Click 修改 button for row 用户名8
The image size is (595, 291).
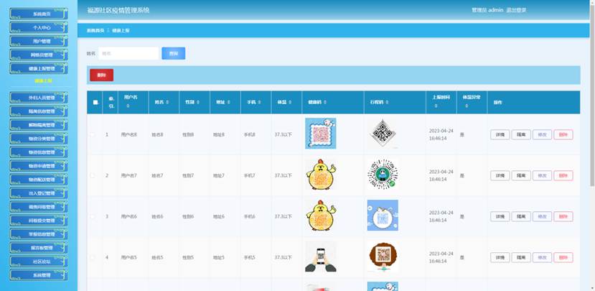pos(543,134)
